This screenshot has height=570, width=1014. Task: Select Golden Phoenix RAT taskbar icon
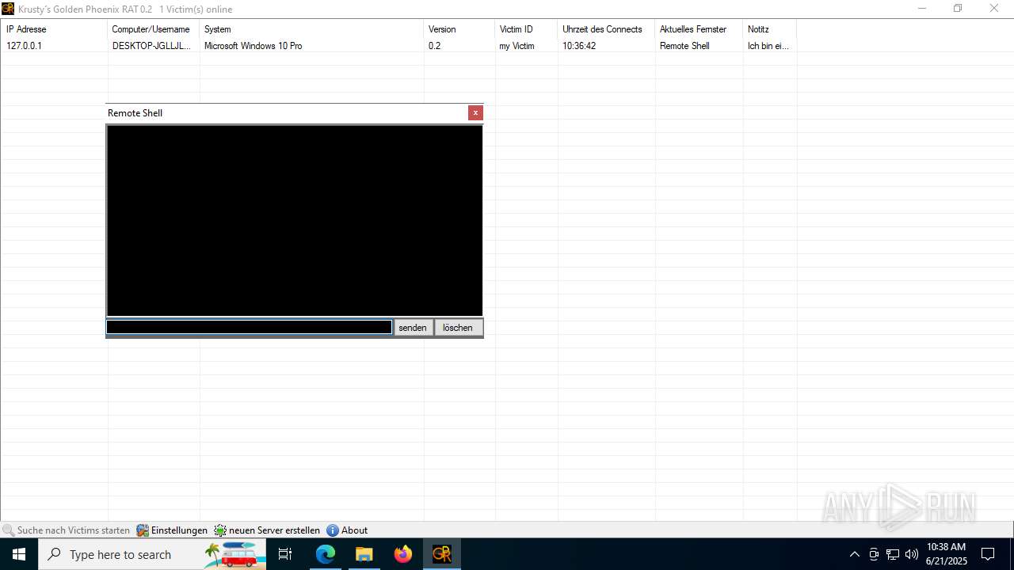click(x=442, y=554)
